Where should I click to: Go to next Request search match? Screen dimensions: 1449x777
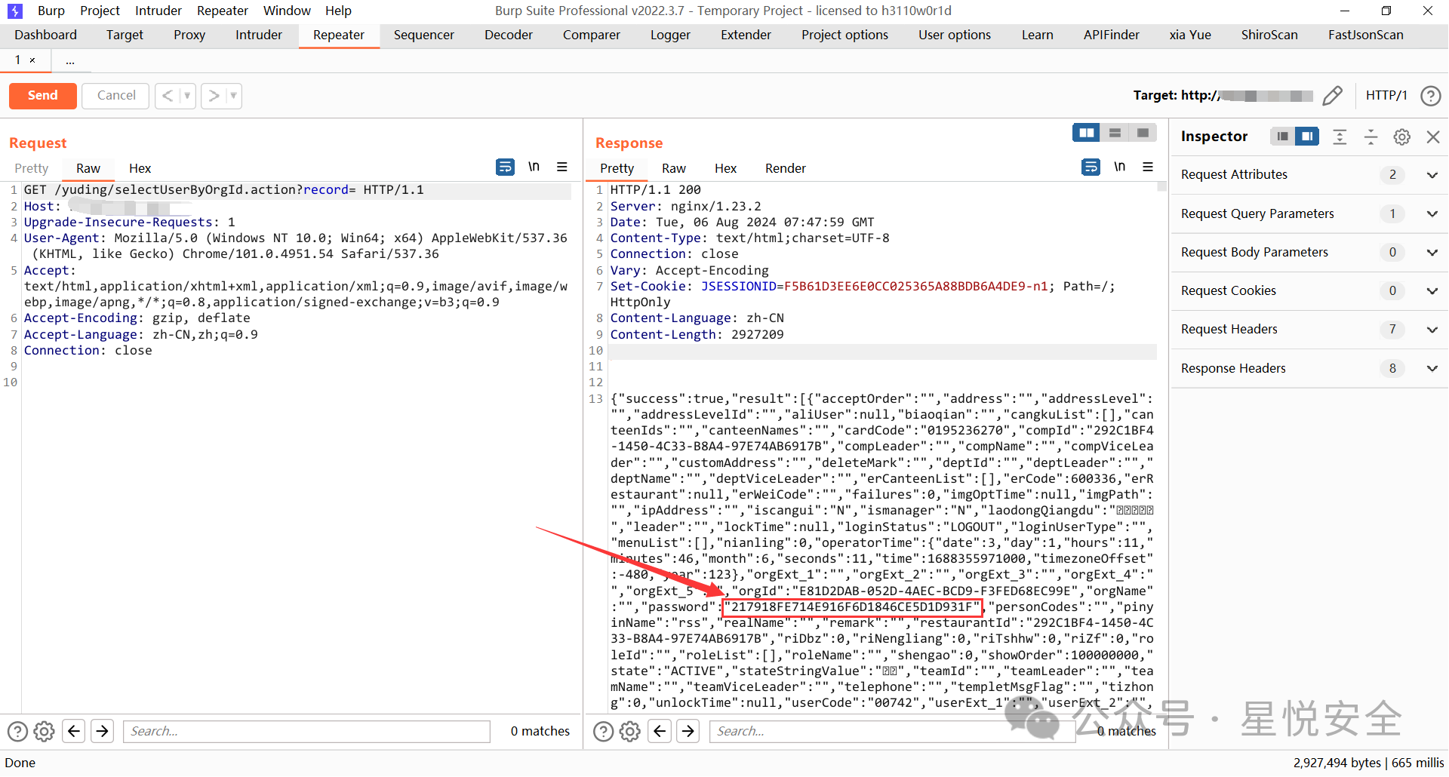pyautogui.click(x=103, y=731)
